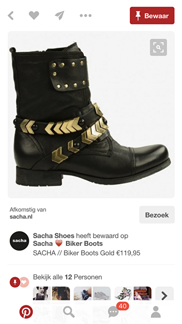The width and height of the screenshot is (182, 324).
Task: Open the Sacha Shoes profile name
Action: [x=53, y=236]
